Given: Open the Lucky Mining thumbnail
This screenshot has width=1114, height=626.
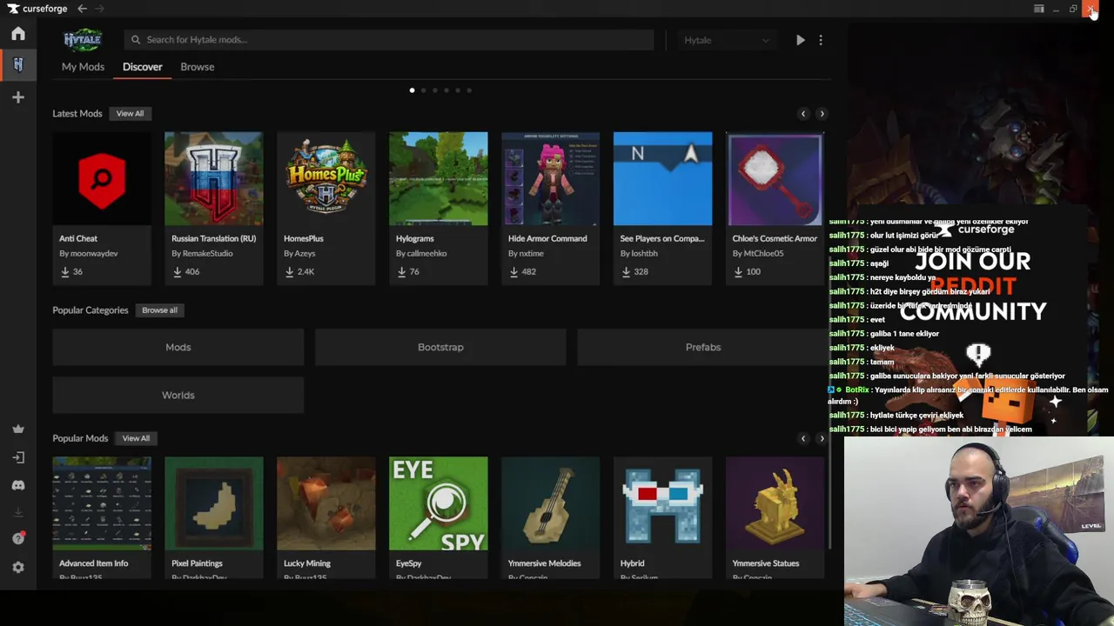Looking at the screenshot, I should coord(326,503).
